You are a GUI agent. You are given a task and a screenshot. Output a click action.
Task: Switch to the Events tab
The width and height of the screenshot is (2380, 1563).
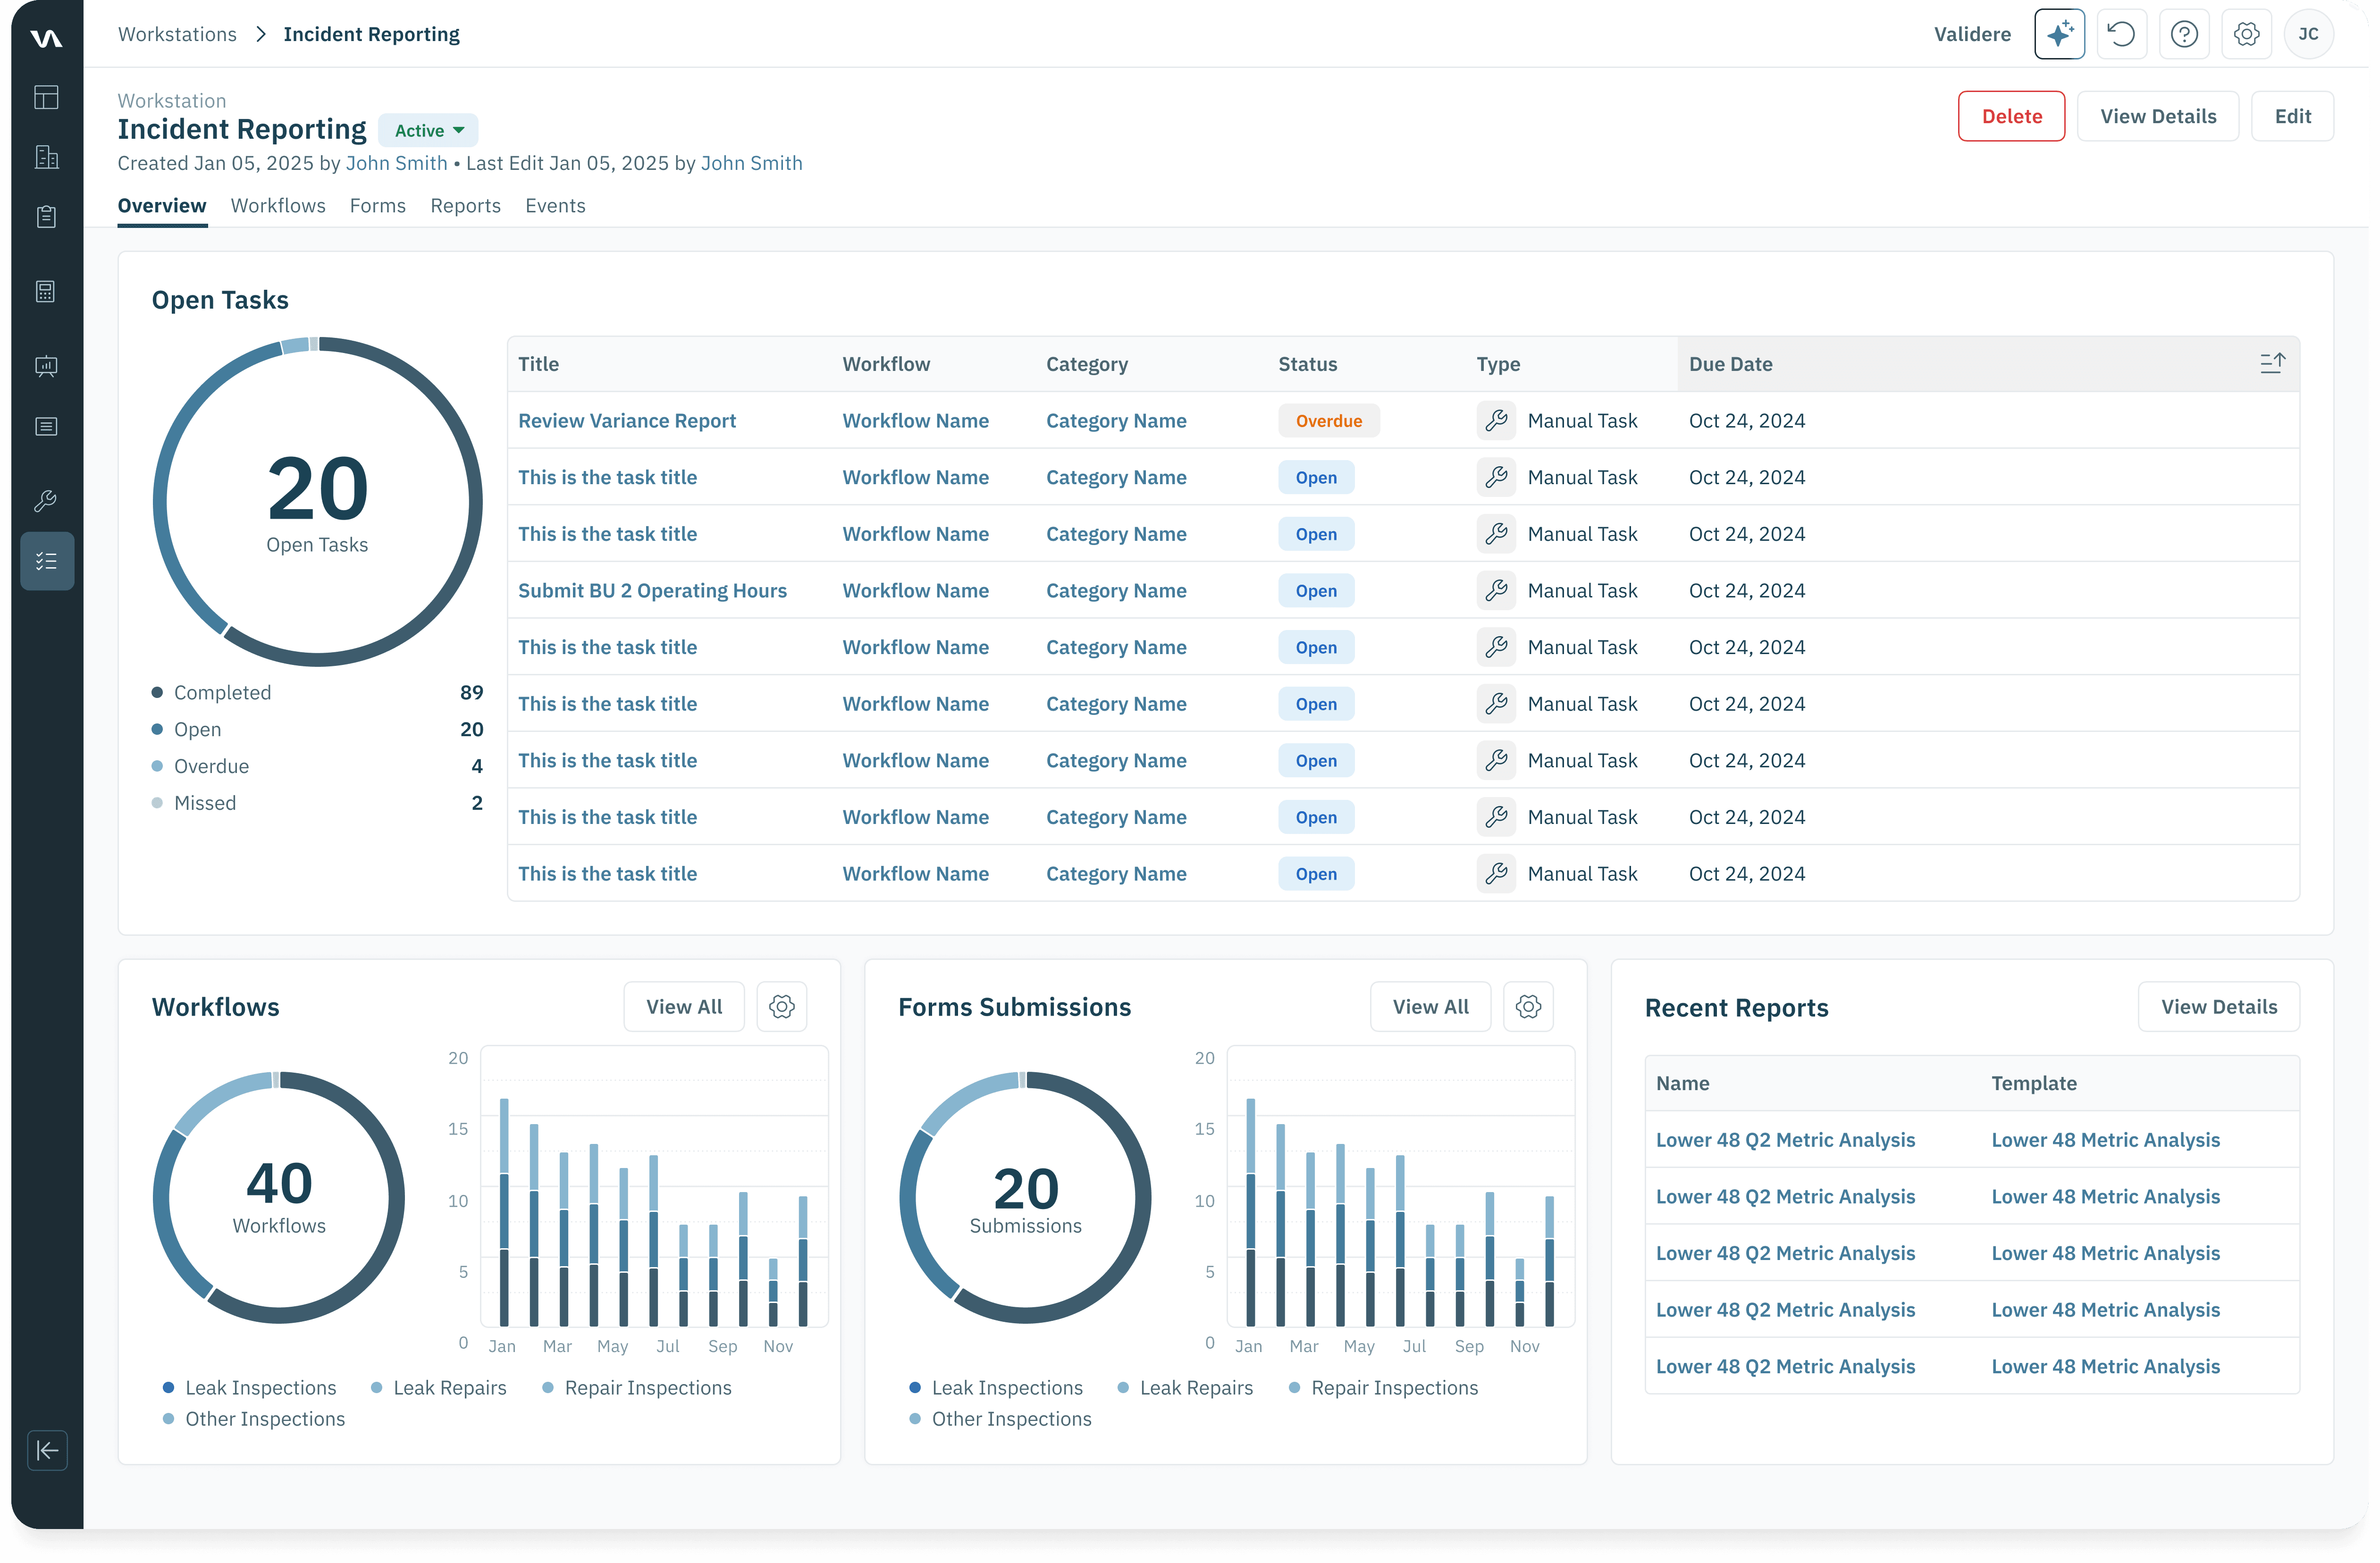click(x=555, y=205)
